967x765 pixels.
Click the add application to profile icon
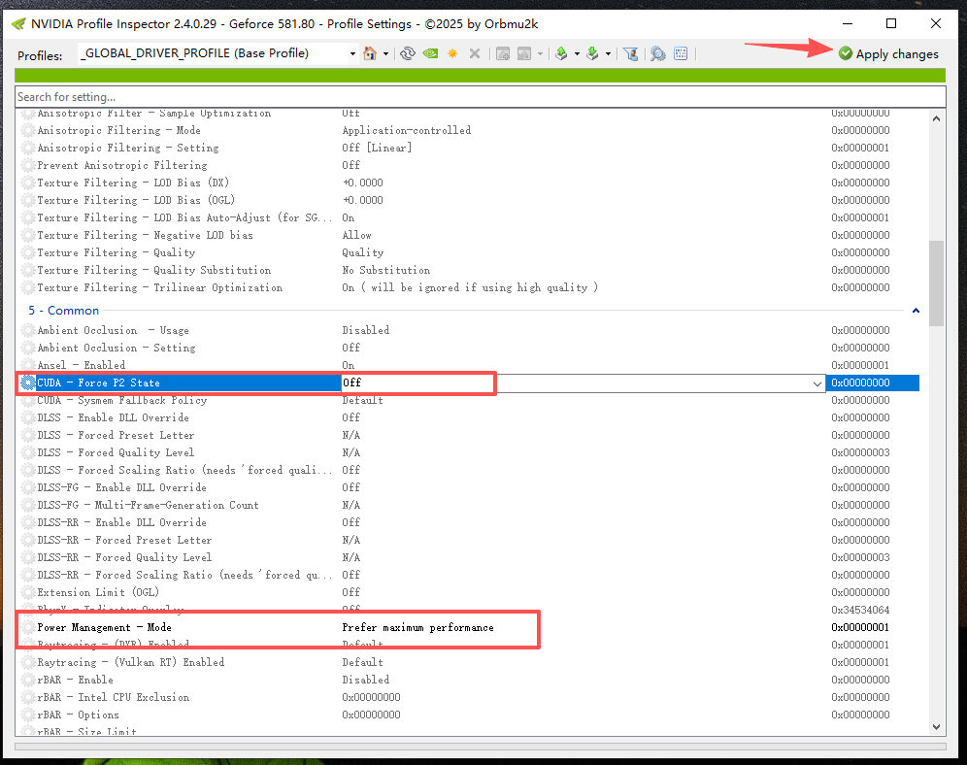(503, 53)
